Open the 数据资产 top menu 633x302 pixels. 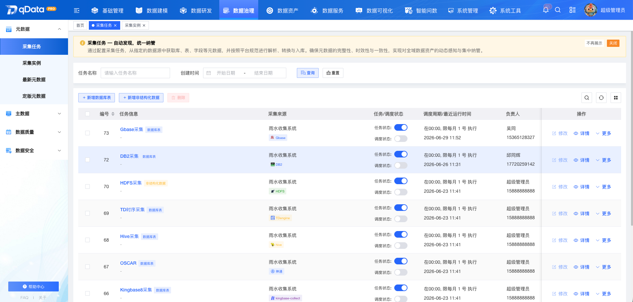pos(282,11)
